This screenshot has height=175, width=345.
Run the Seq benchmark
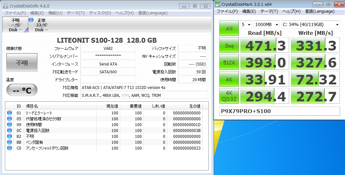229,45
